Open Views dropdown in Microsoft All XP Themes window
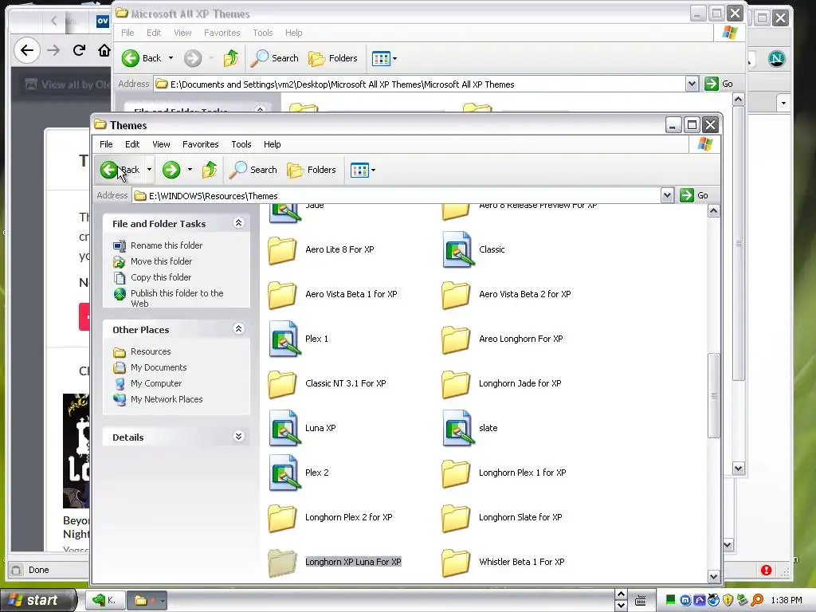Screen dimensions: 816x612 click(x=385, y=58)
